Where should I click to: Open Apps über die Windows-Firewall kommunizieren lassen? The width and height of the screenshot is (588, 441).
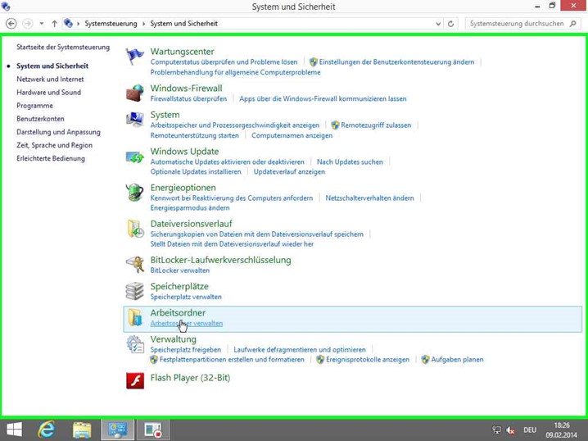click(323, 98)
